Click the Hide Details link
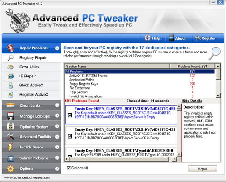This screenshot has height=182, width=226. pyautogui.click(x=192, y=101)
